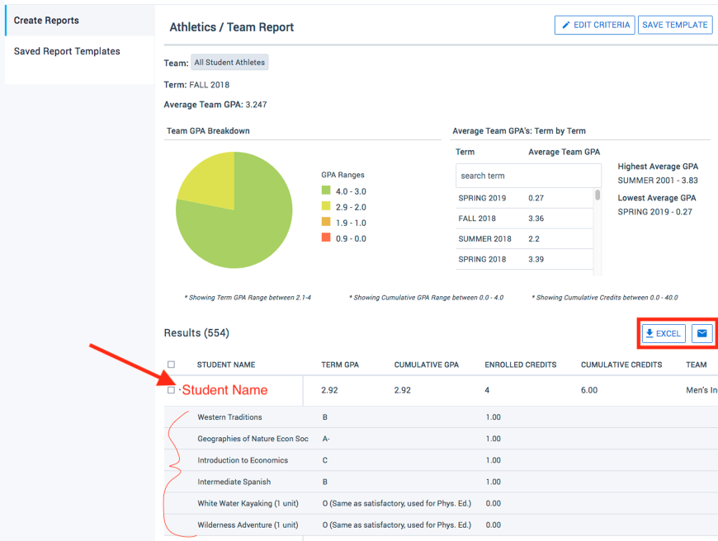Click the envelope email icon button
The width and height of the screenshot is (718, 541).
pos(701,333)
